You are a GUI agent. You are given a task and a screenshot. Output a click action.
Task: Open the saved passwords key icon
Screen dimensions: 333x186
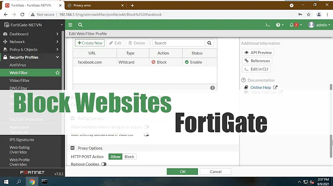(300, 14)
